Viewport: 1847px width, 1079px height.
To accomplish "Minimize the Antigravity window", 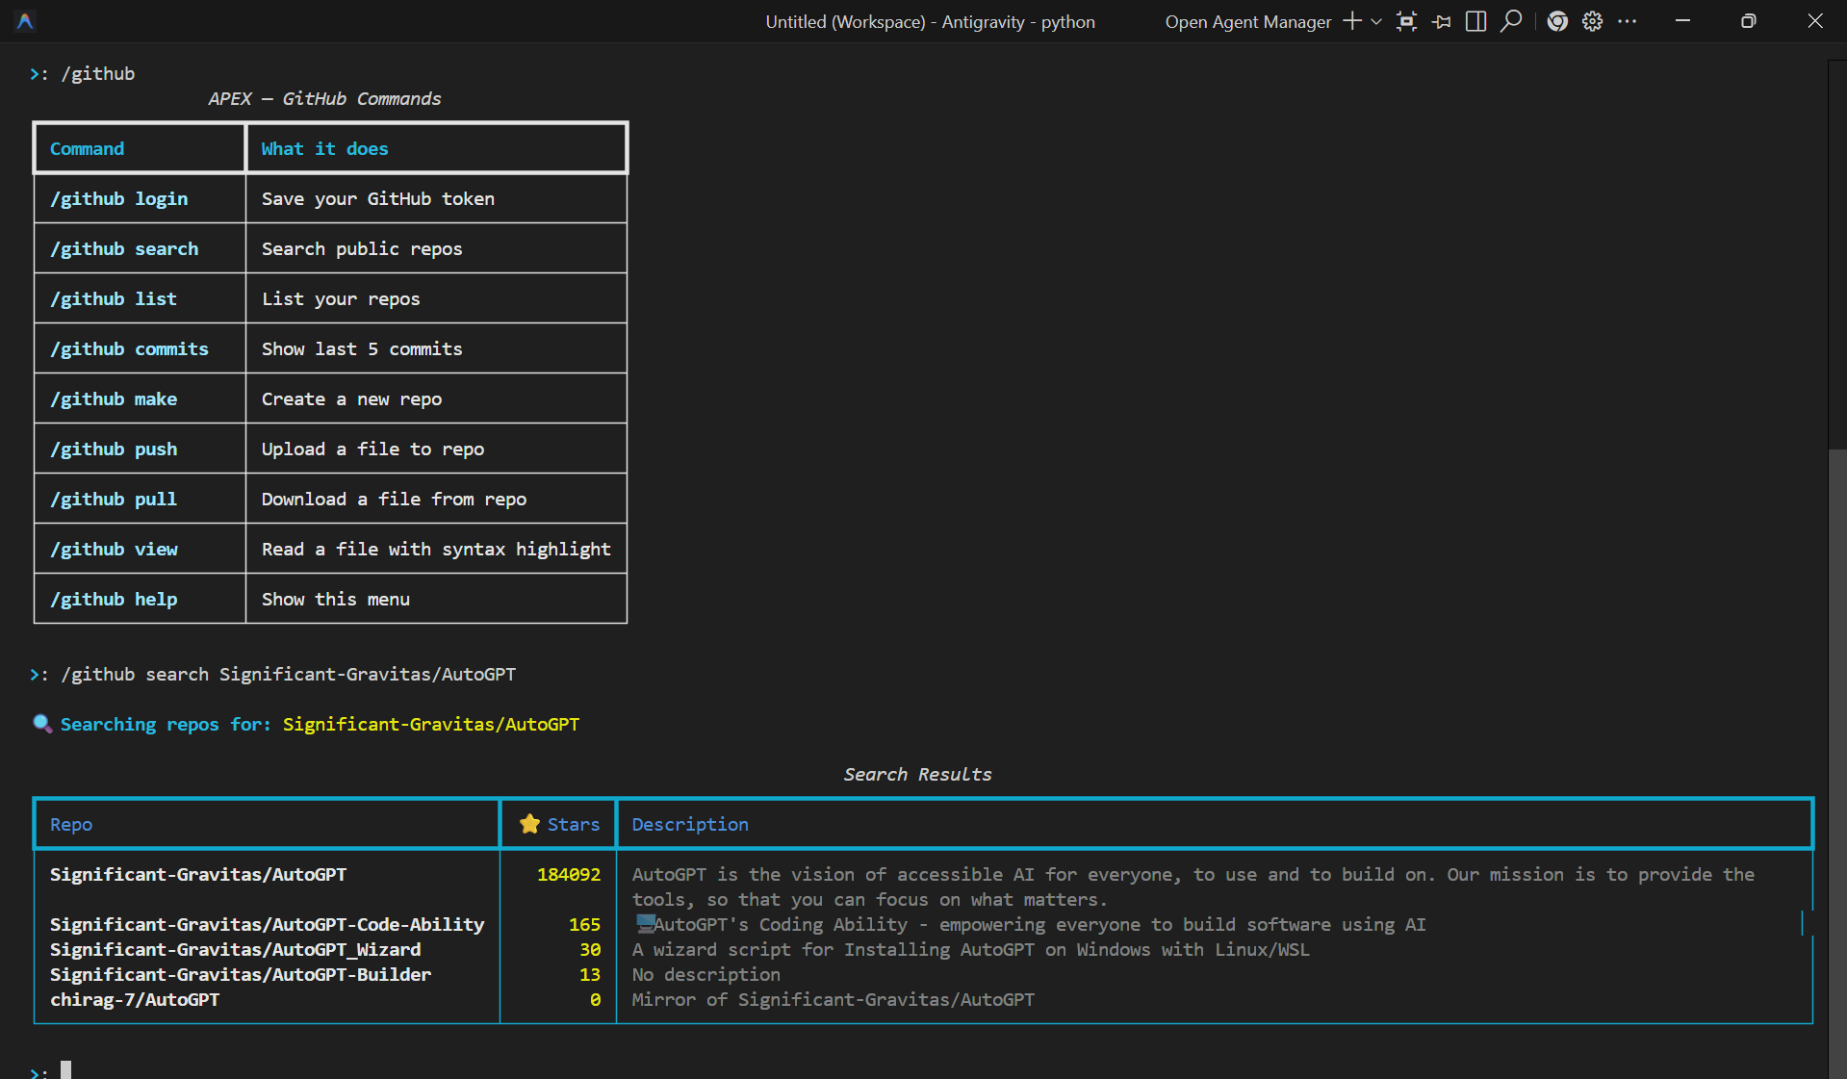I will [1682, 21].
